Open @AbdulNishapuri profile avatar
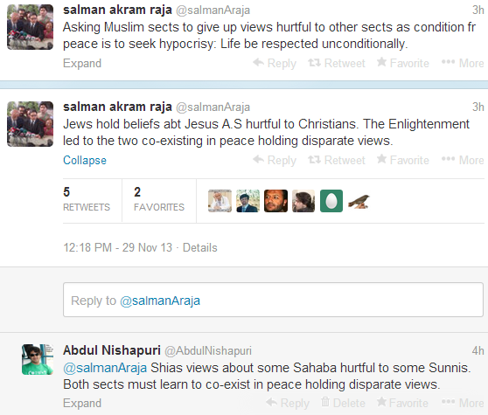This screenshot has width=488, height=415. [38, 359]
